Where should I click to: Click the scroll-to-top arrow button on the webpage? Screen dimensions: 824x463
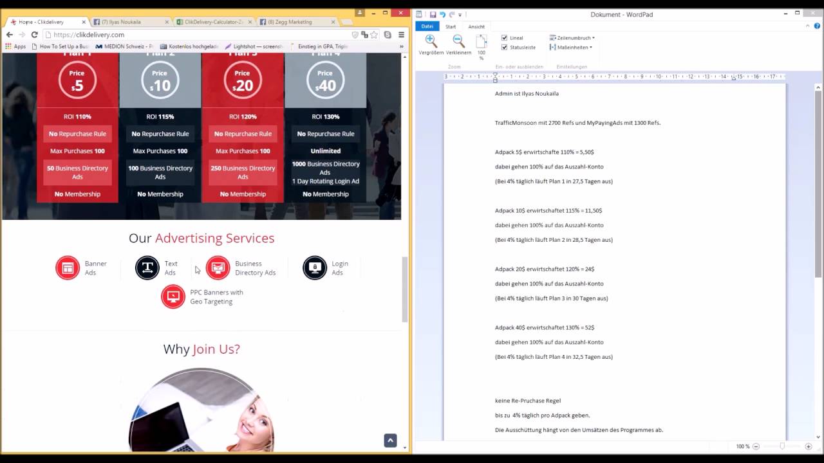tap(390, 440)
